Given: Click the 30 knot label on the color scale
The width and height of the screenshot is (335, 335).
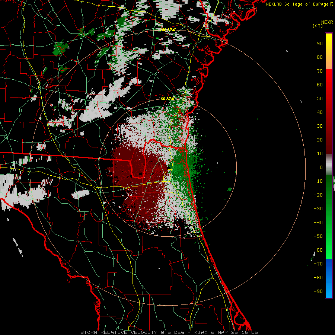Looking at the screenshot, I should pyautogui.click(x=320, y=126).
